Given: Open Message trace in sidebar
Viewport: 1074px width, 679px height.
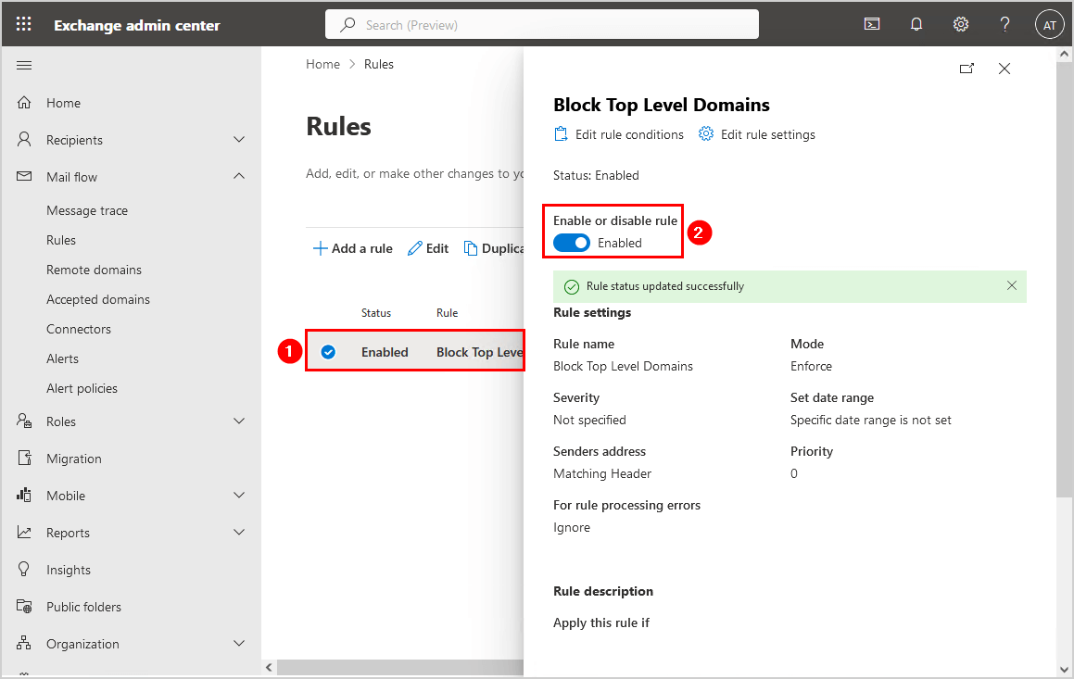Looking at the screenshot, I should coord(87,210).
